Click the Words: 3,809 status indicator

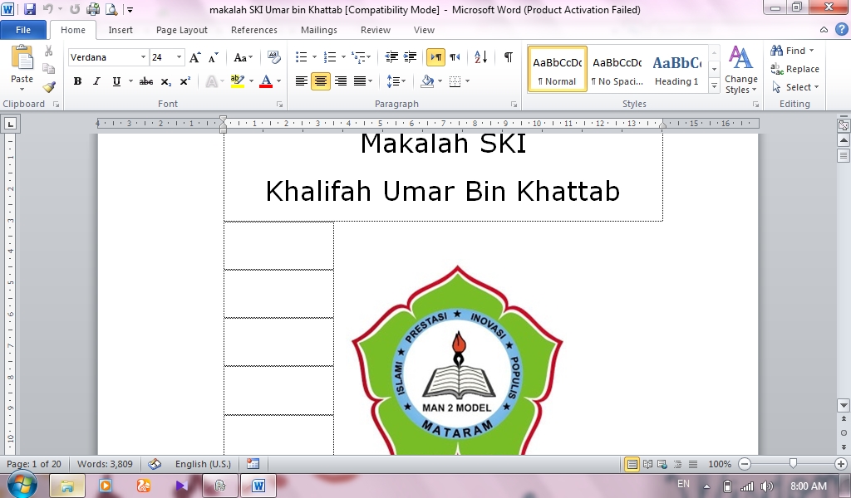(x=105, y=464)
